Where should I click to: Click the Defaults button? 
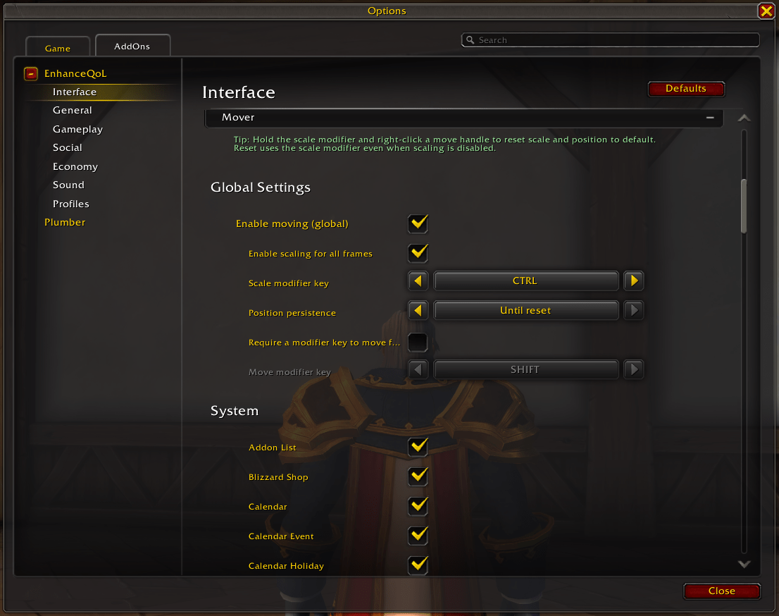686,89
